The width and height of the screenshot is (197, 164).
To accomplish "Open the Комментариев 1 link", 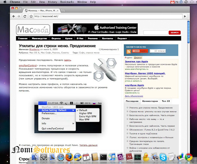I will (x=109, y=49).
